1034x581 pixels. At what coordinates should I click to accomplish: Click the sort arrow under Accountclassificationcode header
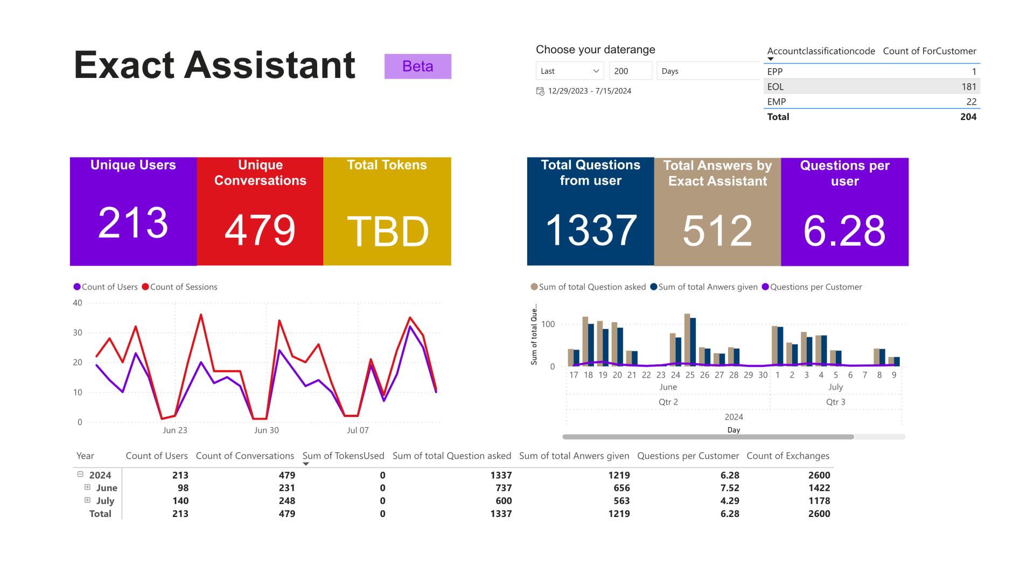(771, 59)
